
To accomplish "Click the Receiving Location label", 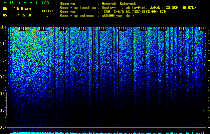I will coord(78,8).
